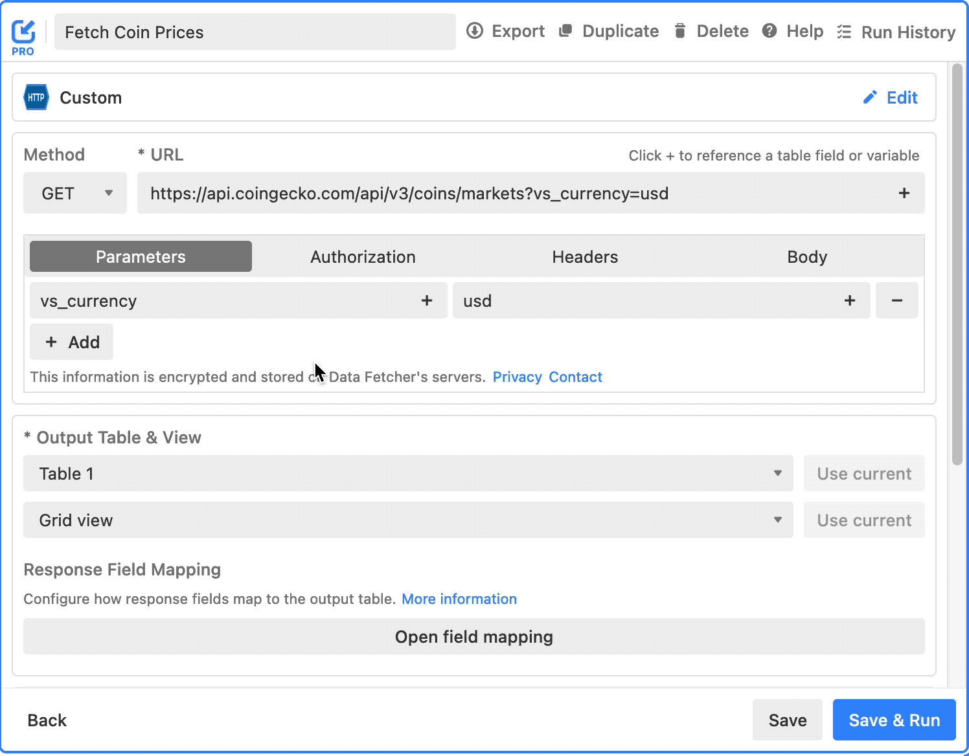Click the plus icon in vs_currency key field

[x=427, y=300]
